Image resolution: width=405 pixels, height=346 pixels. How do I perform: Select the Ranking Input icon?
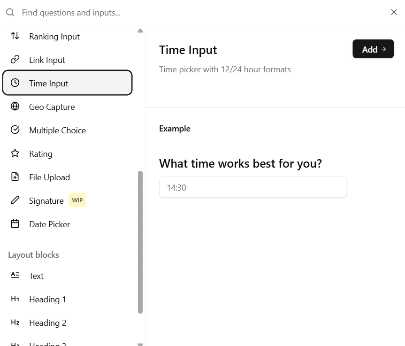click(x=15, y=36)
